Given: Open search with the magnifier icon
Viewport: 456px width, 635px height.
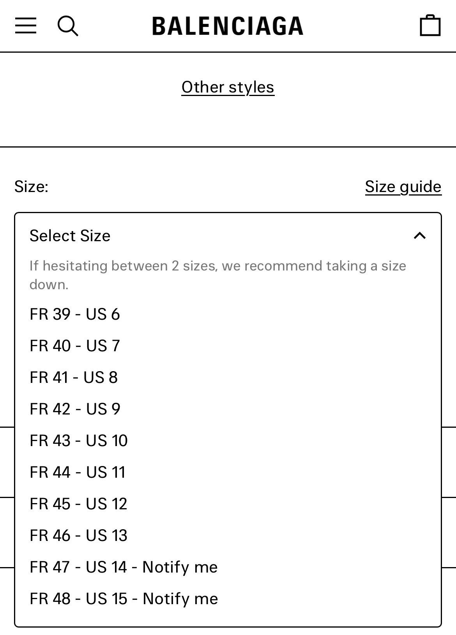Looking at the screenshot, I should (x=68, y=26).
